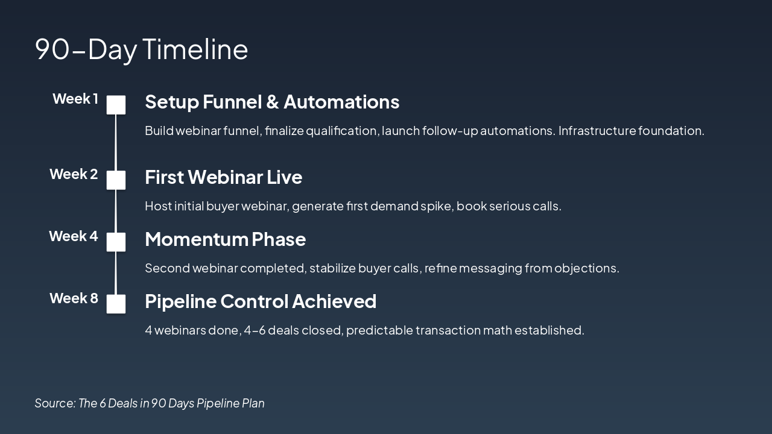Screen dimensions: 772x434
Task: Click the "90-Day Timeline" slide title
Action: (141, 49)
